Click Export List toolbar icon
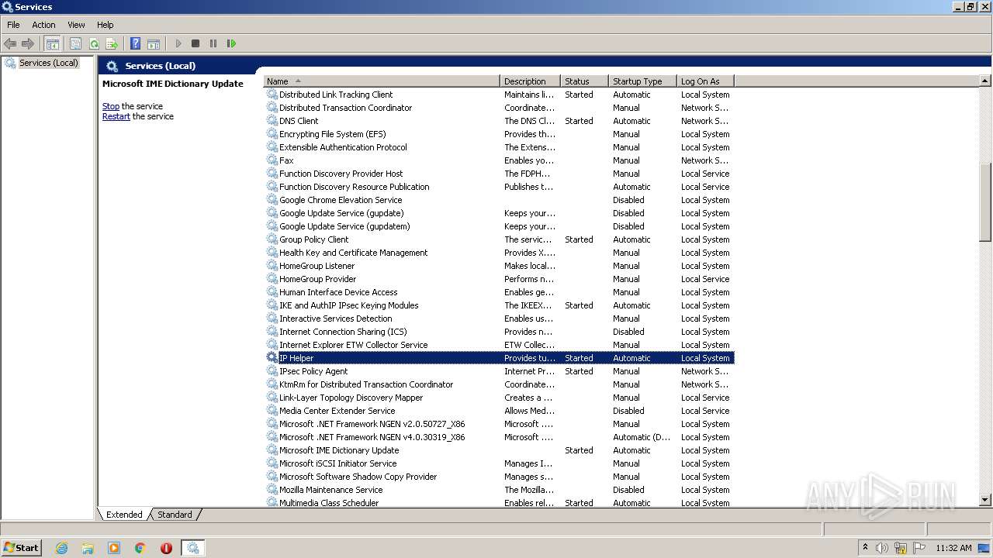Image resolution: width=993 pixels, height=558 pixels. coord(112,44)
